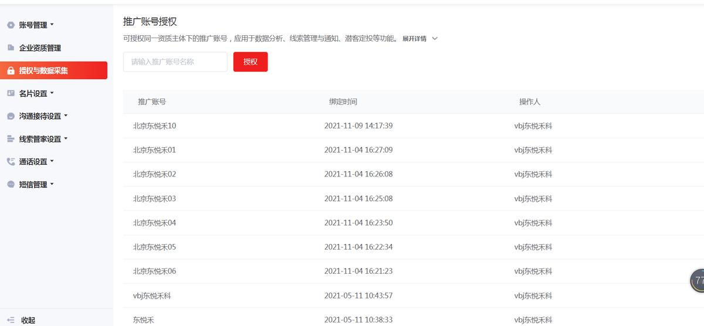Click the 推广账号 column header
The image size is (704, 326).
pos(152,101)
